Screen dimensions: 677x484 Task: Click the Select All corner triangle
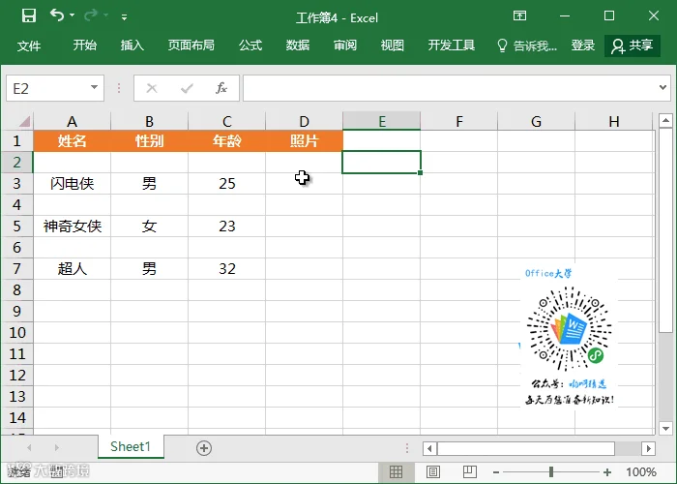coord(24,121)
